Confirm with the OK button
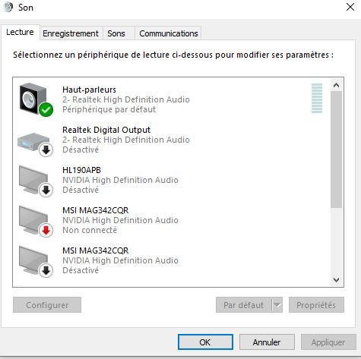This screenshot has height=359, width=361. (205, 342)
